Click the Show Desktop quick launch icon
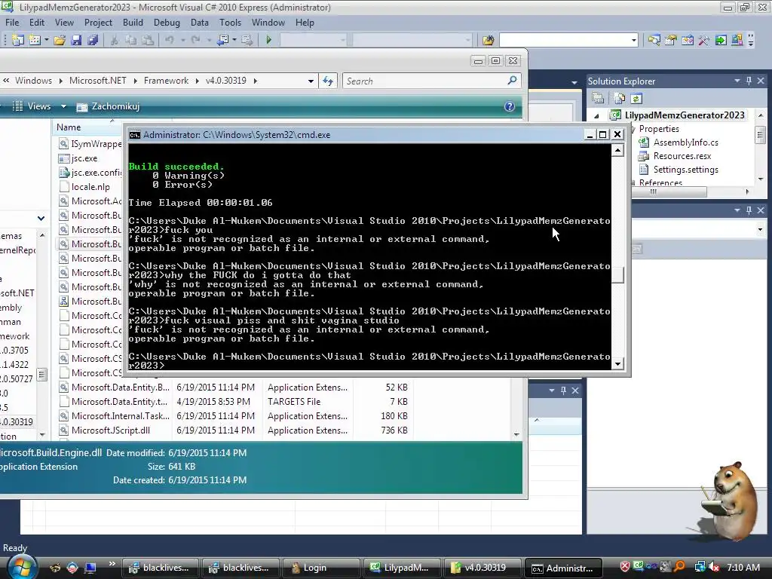 90,568
